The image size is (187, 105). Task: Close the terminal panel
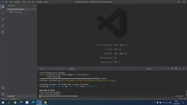click(184, 69)
